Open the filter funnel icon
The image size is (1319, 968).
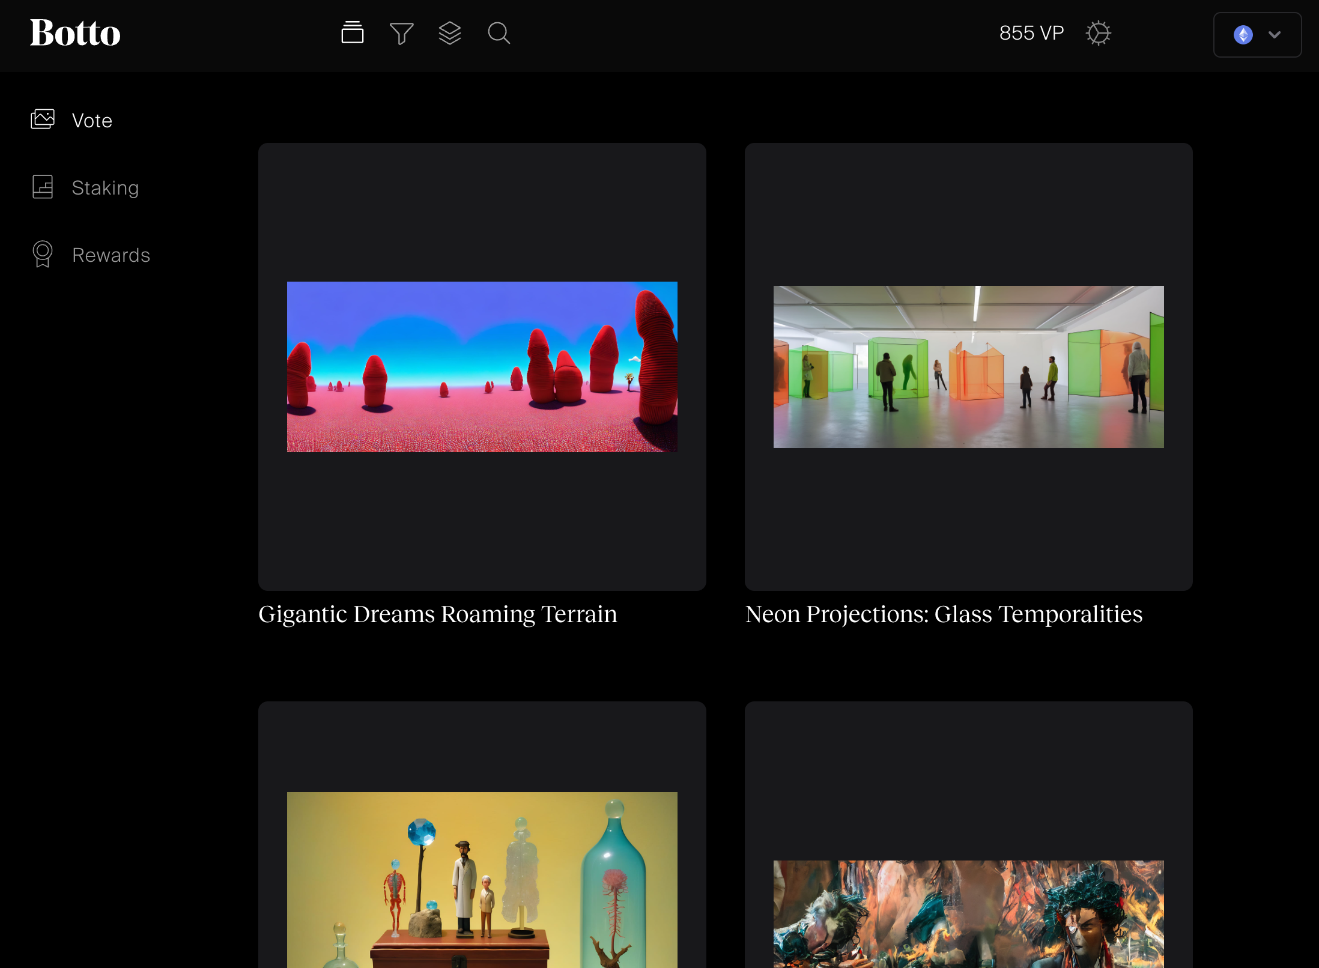pyautogui.click(x=401, y=34)
